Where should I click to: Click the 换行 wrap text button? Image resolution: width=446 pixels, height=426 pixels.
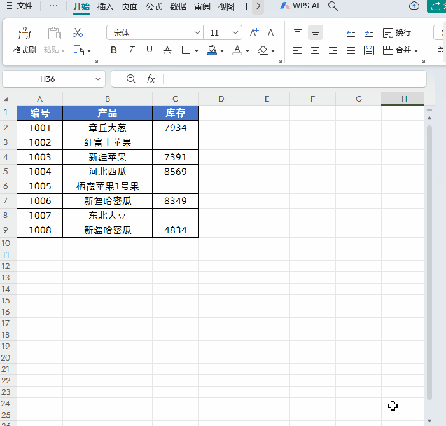click(397, 32)
